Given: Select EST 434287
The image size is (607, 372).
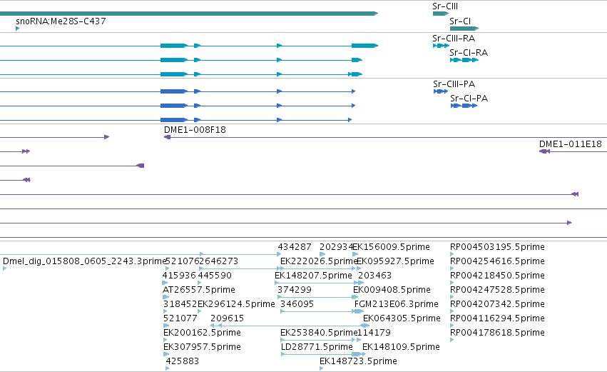Looking at the screenshot, I should [294, 247].
